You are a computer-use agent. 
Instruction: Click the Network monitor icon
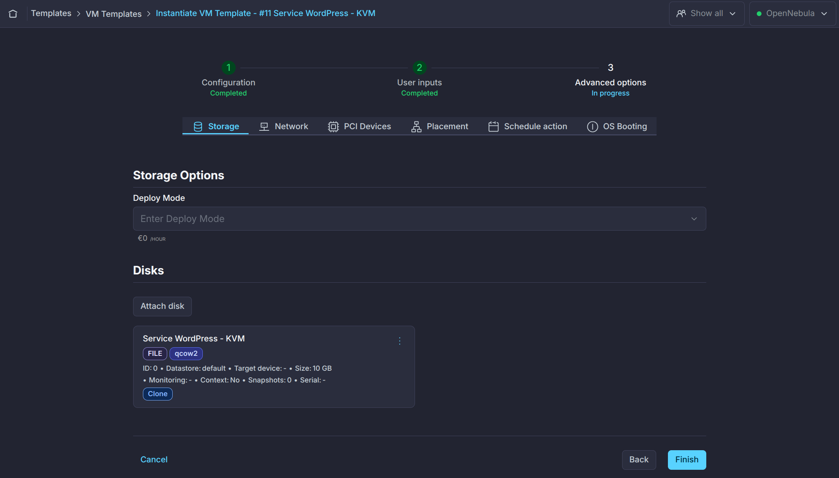tap(264, 126)
